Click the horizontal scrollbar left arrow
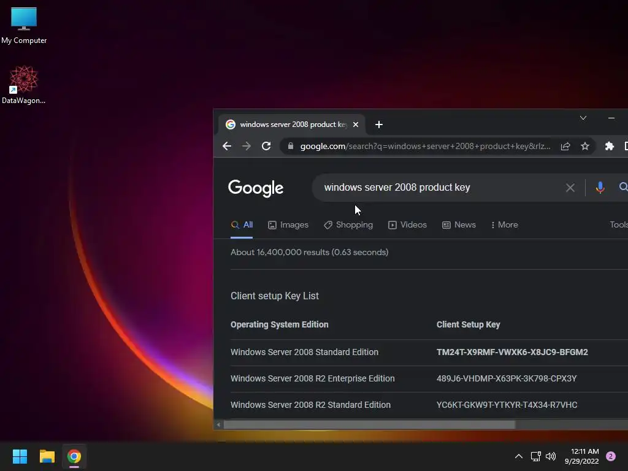Viewport: 628px width, 471px height. (x=218, y=424)
